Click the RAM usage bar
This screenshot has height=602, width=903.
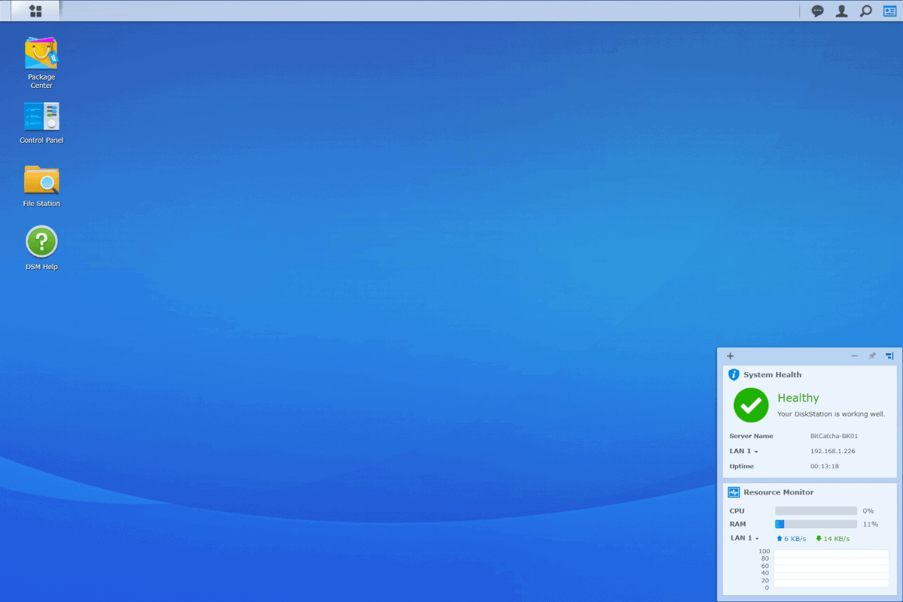pyautogui.click(x=816, y=524)
